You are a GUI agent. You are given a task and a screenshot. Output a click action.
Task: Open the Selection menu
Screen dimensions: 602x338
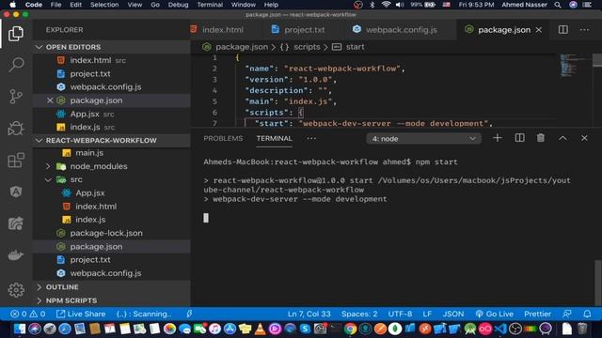(x=104, y=5)
